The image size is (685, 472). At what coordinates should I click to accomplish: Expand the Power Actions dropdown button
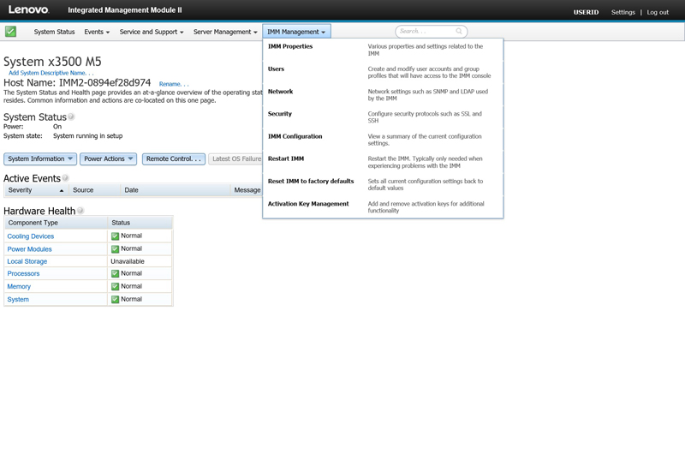coord(109,158)
